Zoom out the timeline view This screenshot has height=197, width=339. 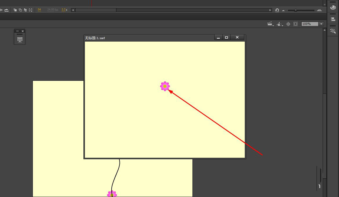tap(283, 10)
